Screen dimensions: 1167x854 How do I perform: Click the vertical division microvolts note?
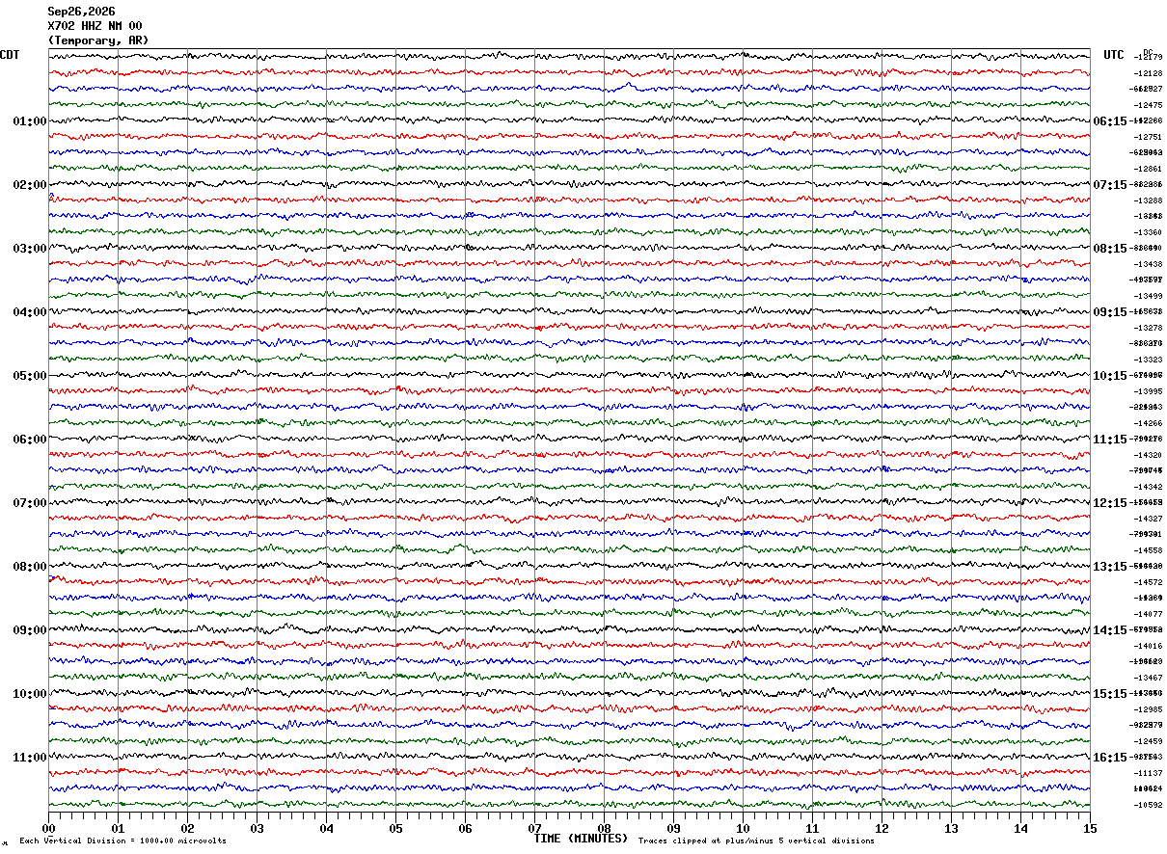(122, 841)
